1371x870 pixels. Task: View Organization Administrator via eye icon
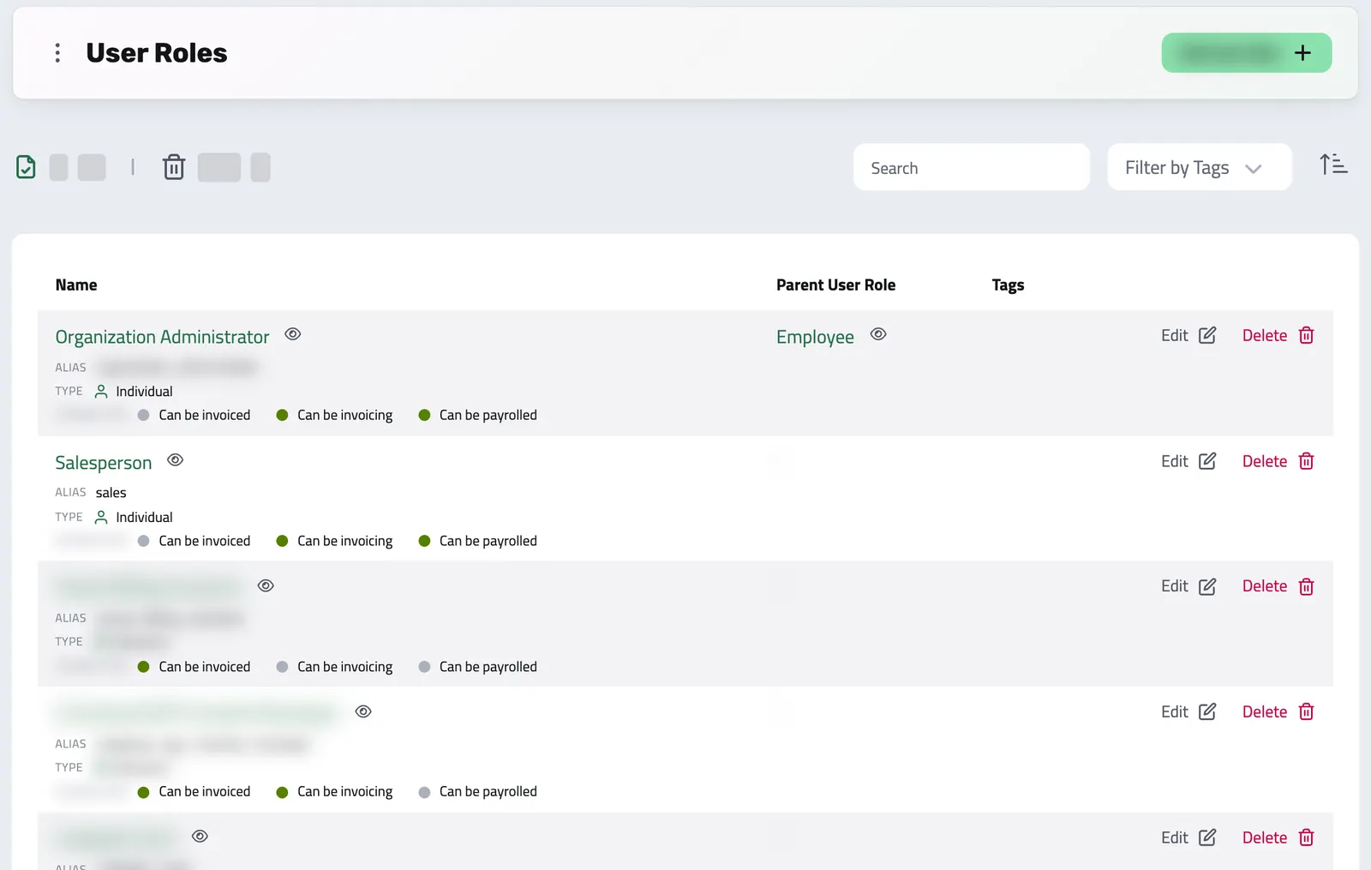click(293, 334)
